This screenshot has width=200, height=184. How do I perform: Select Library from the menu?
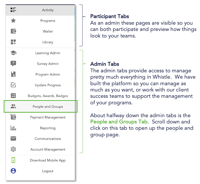pyautogui.click(x=40, y=42)
